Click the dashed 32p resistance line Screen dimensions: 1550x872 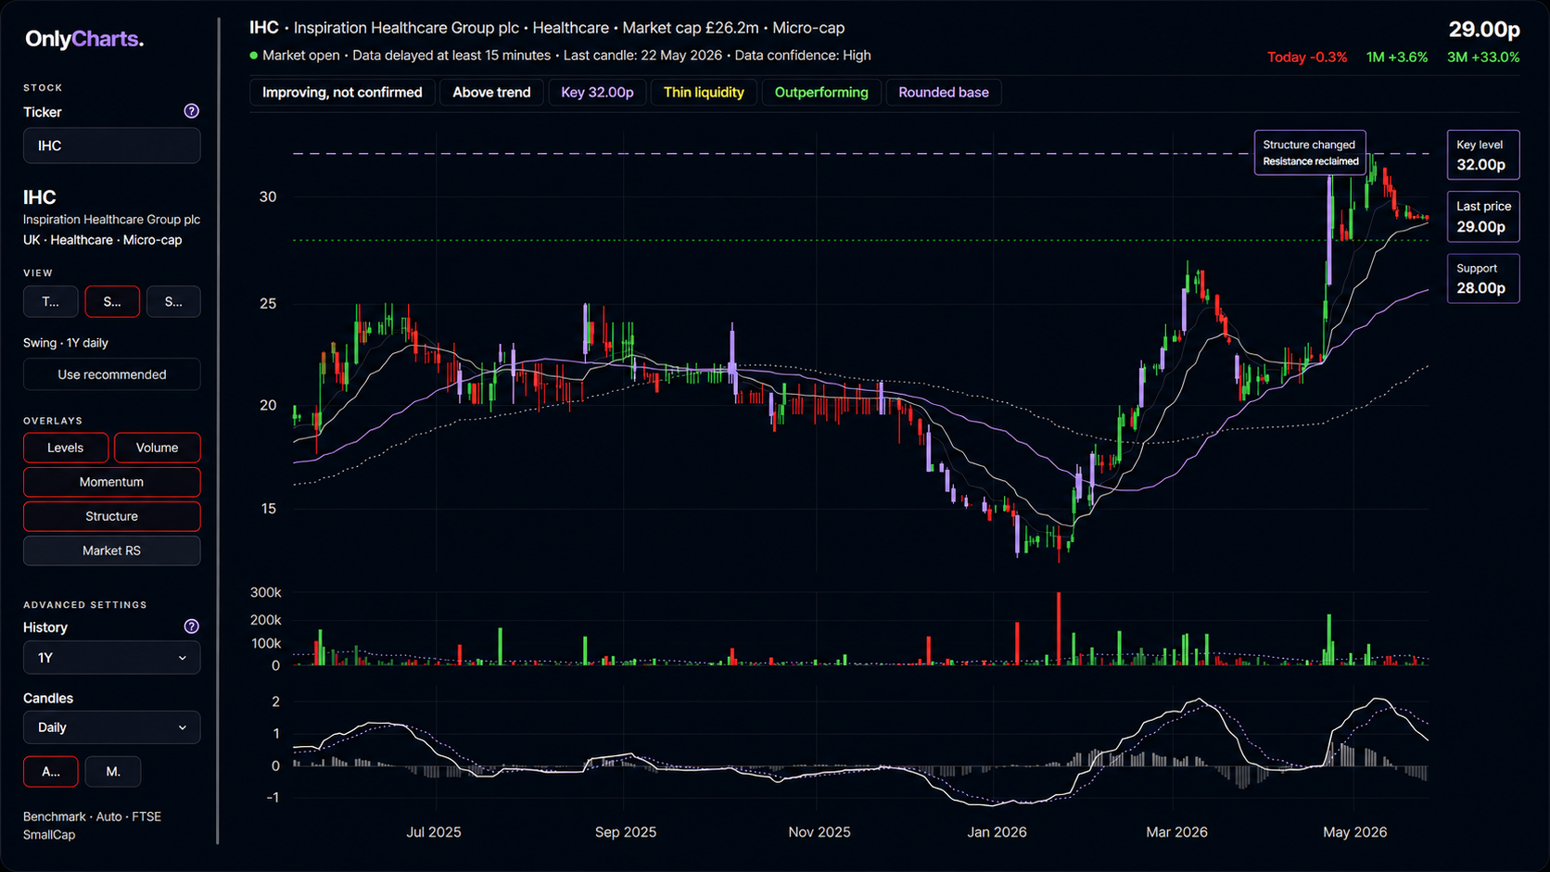coord(860,154)
